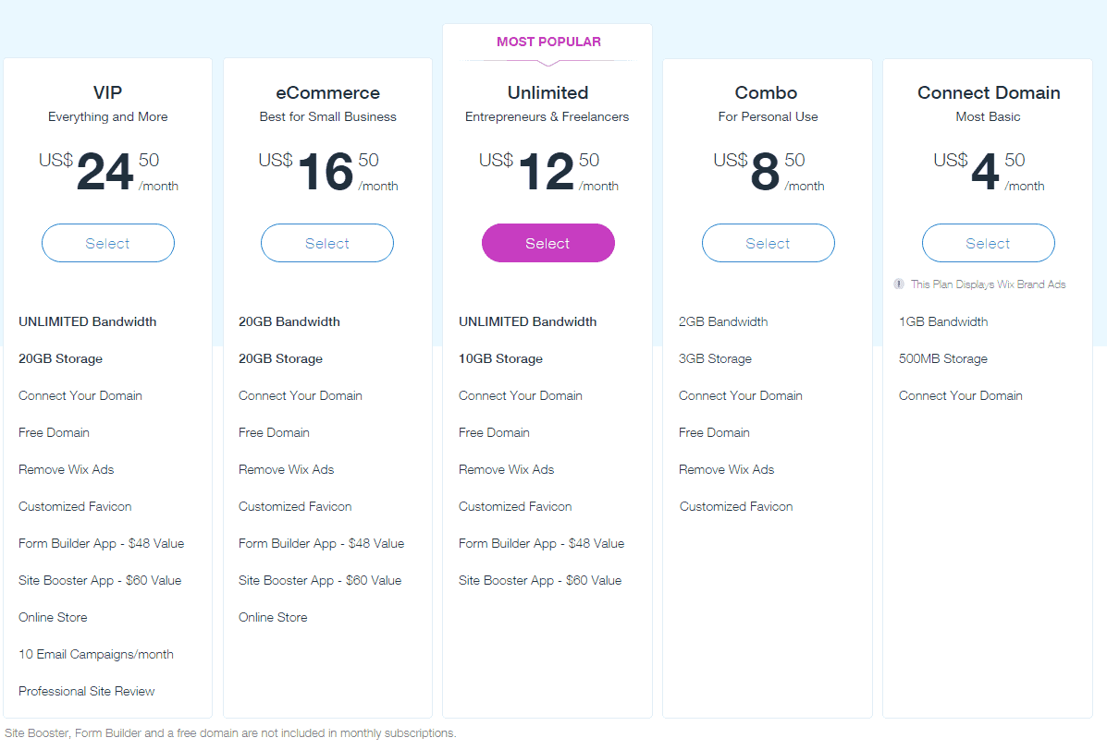Click the eCommerce plan heading

pyautogui.click(x=327, y=92)
